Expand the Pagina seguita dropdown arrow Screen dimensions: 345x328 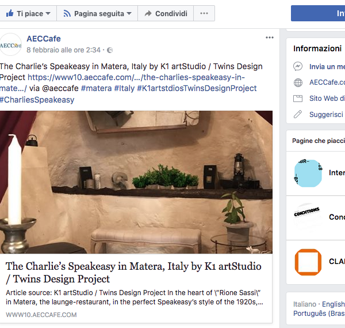point(129,14)
